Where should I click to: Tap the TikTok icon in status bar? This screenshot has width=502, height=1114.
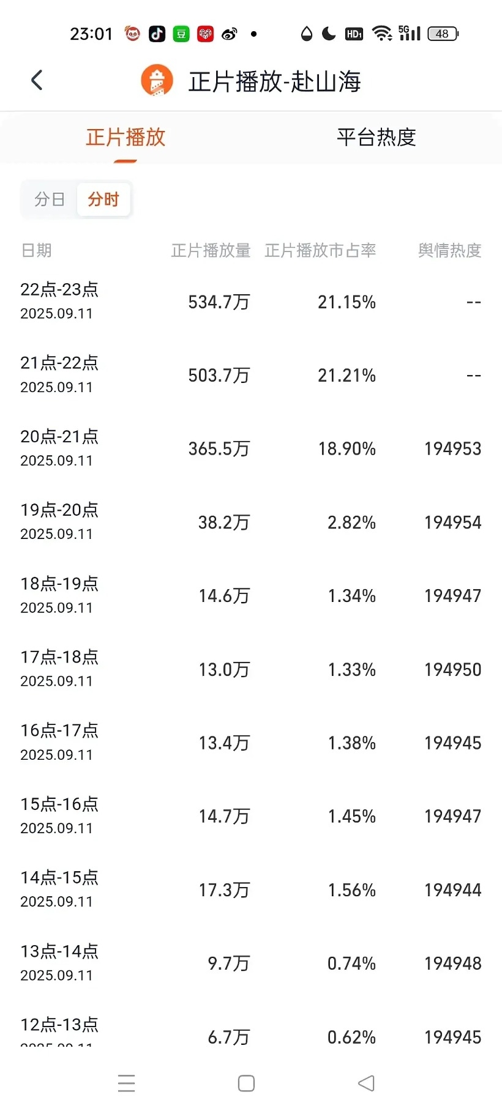[x=157, y=34]
